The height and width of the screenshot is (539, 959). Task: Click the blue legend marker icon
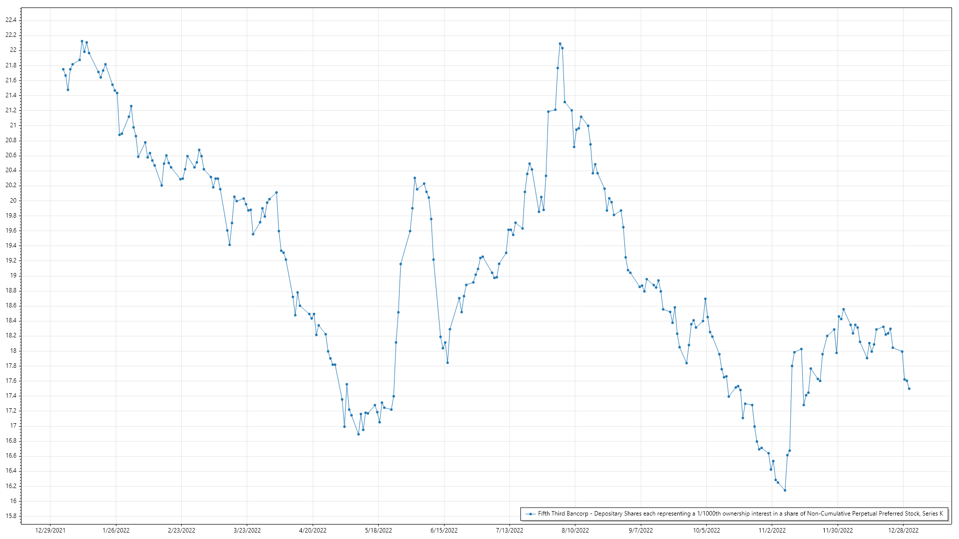pos(530,514)
